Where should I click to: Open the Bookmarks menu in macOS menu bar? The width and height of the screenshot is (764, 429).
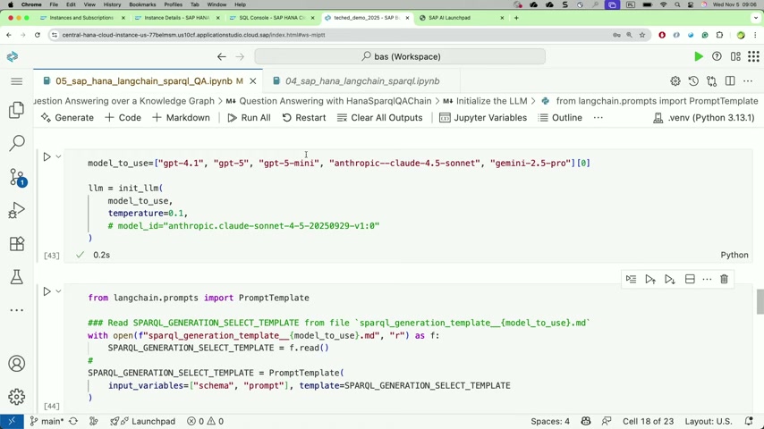coord(142,4)
